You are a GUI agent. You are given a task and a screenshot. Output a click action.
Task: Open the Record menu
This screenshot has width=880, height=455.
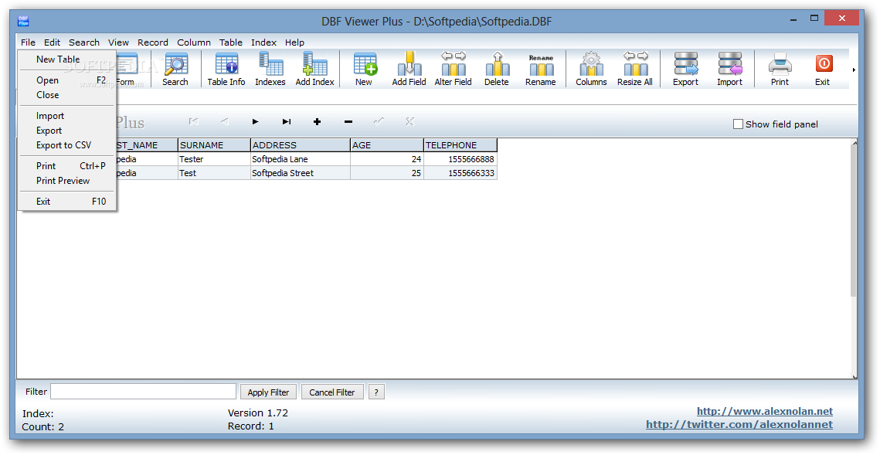click(x=153, y=42)
